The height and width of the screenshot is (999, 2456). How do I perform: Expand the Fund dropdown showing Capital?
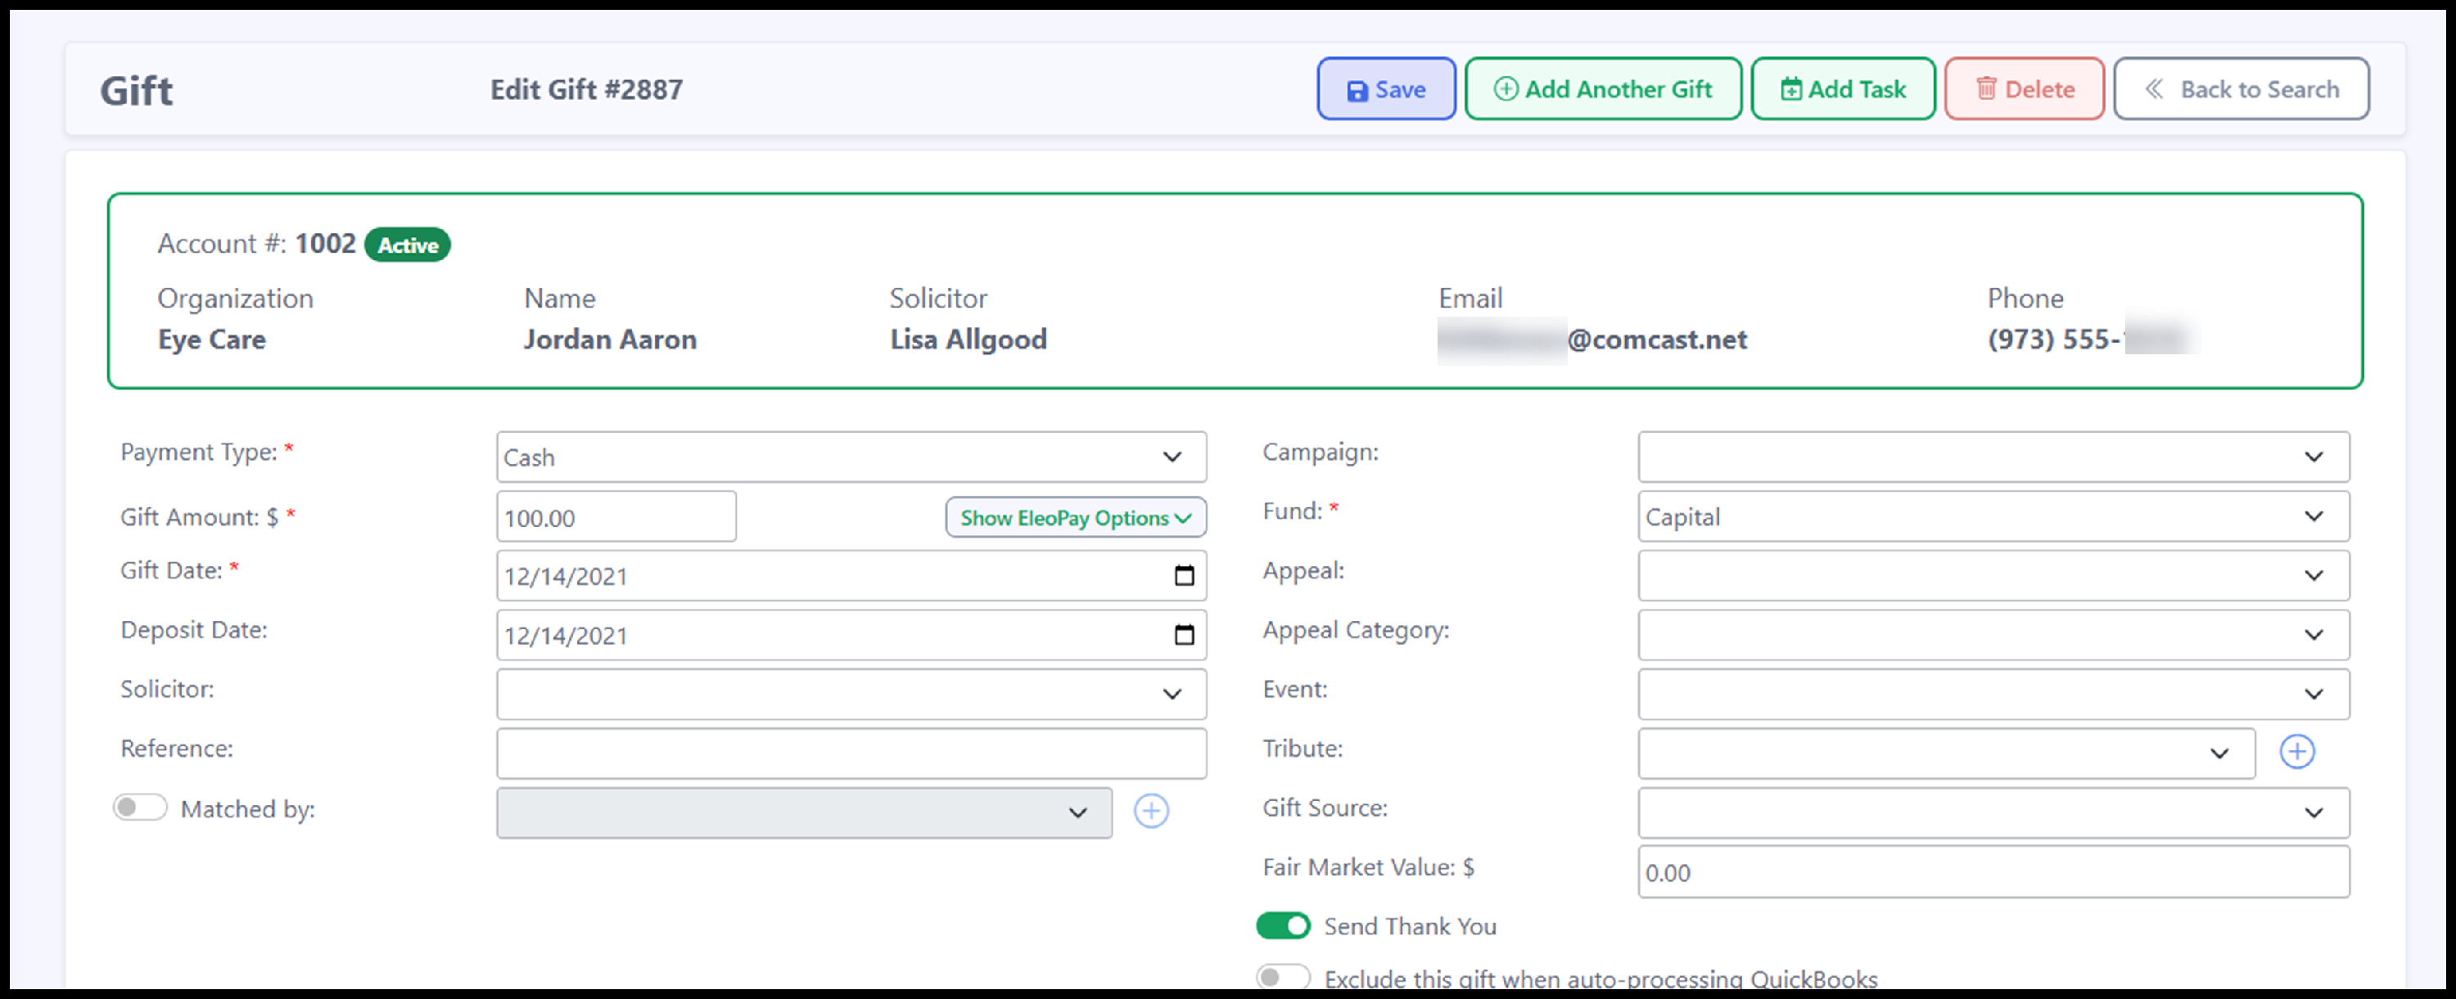coord(1993,516)
